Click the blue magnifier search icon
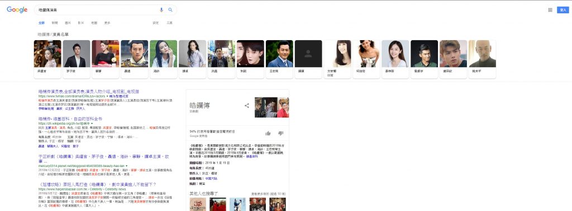 (x=170, y=10)
